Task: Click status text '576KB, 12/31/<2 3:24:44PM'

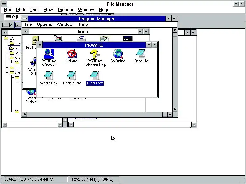Action: tap(29, 179)
